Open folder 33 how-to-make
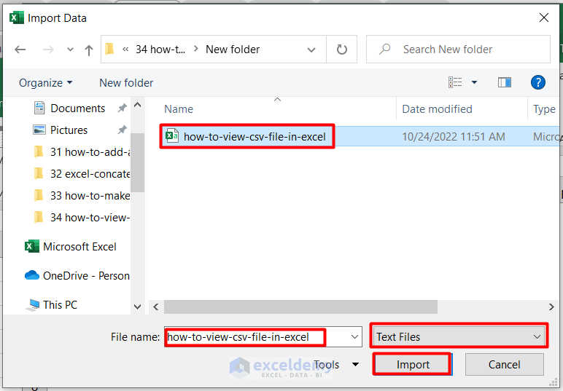563x391 pixels. tap(90, 196)
